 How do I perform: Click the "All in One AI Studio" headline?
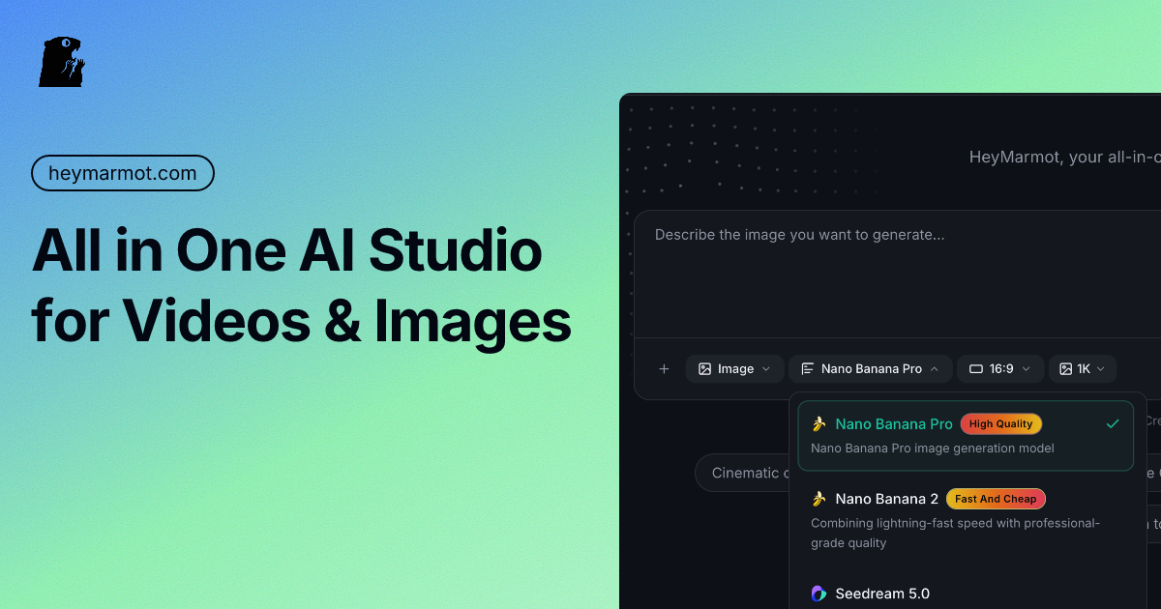[286, 251]
